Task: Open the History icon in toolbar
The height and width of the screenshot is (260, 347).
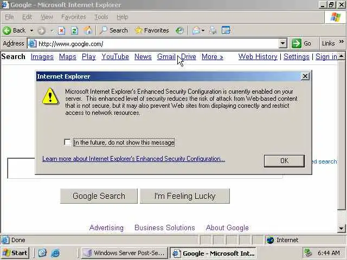Action: 179,30
